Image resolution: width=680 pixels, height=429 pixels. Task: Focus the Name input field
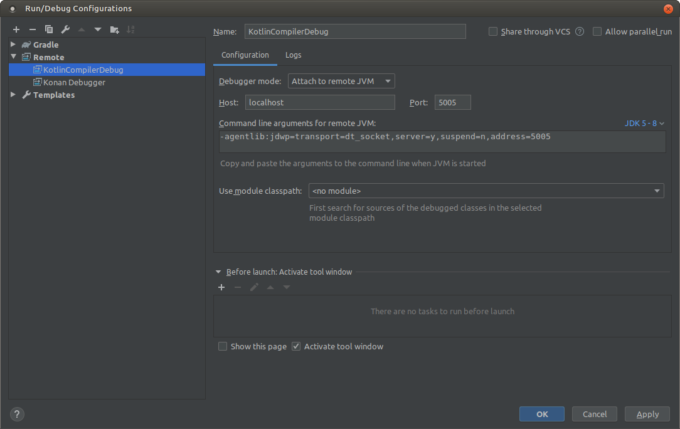click(x=355, y=31)
